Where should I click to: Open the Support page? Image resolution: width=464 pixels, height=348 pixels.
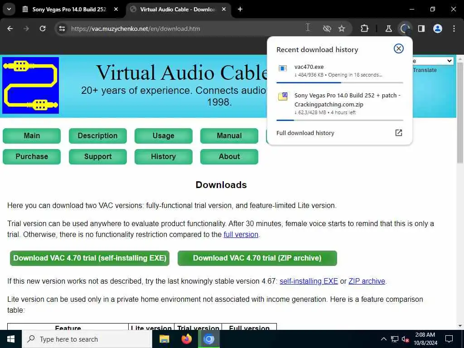[x=98, y=156]
